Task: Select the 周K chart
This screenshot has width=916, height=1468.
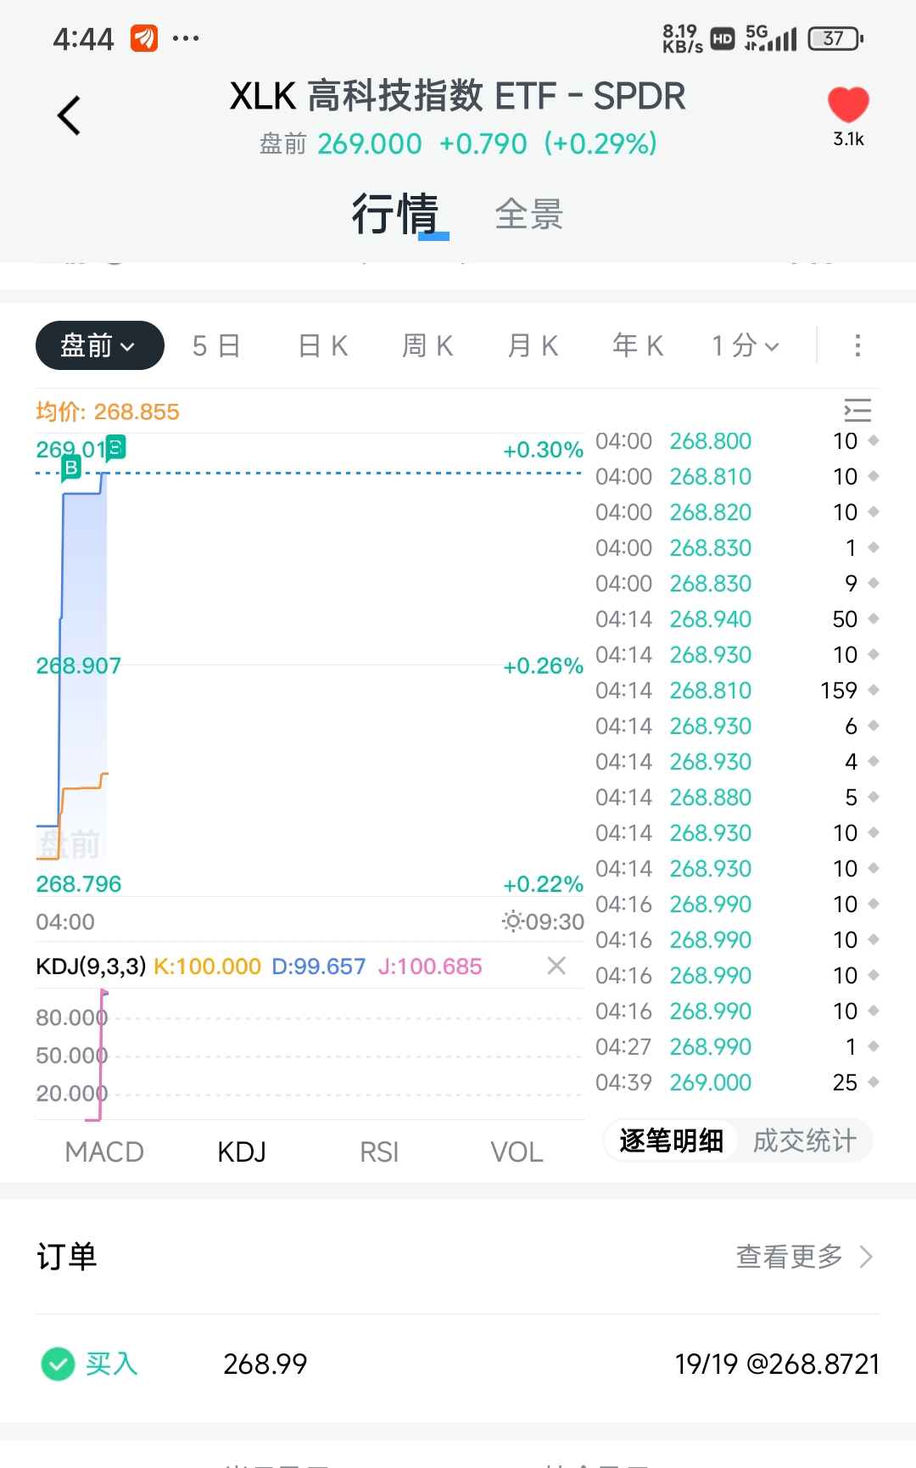Action: (x=428, y=345)
